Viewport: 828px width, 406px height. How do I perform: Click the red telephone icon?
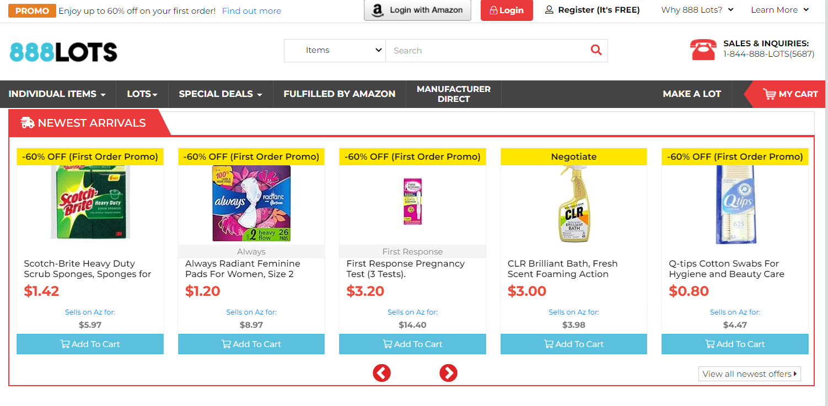(703, 50)
